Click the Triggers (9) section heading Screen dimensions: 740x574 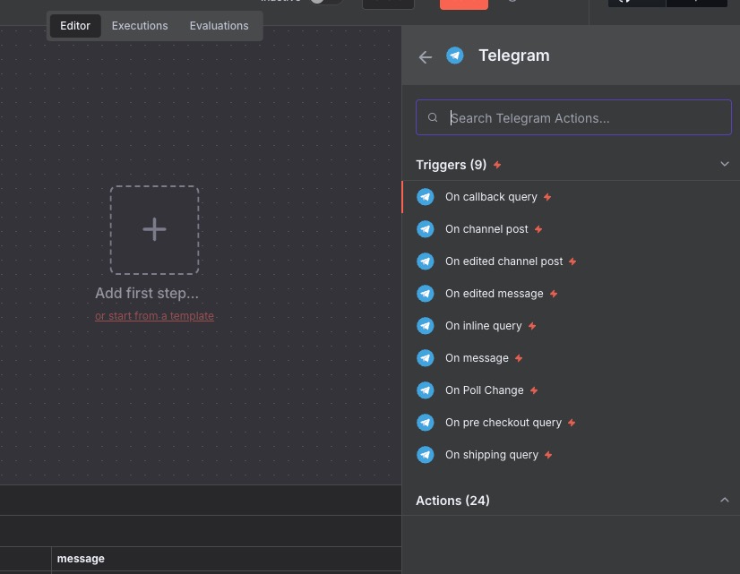point(451,165)
